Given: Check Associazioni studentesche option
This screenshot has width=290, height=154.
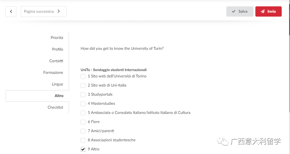Looking at the screenshot, I should pos(83,140).
